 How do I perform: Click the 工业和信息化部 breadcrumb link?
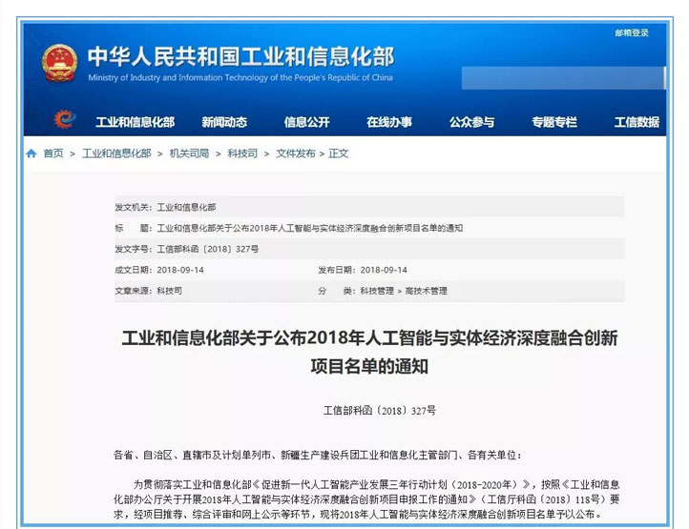(x=116, y=153)
